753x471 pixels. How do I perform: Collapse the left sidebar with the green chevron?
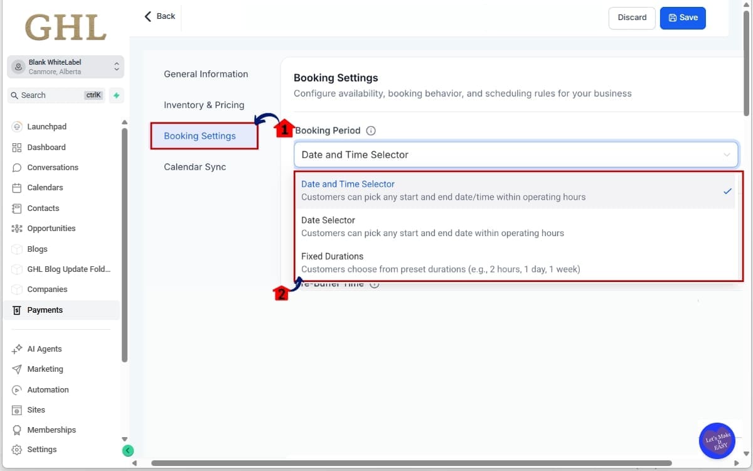click(128, 450)
